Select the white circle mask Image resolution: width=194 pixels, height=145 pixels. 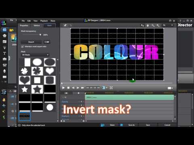tap(50, 107)
